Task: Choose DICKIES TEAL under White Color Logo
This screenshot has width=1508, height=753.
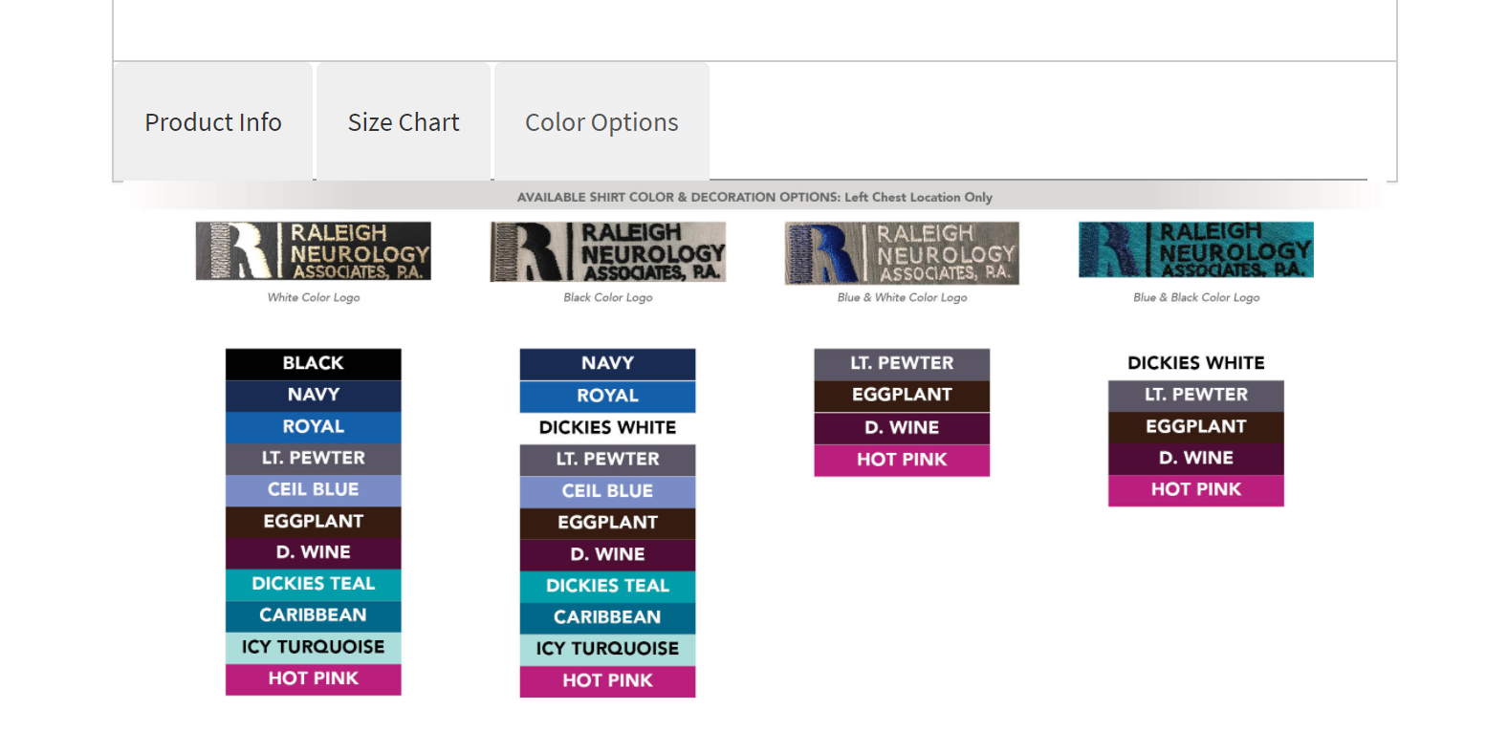Action: tap(314, 585)
